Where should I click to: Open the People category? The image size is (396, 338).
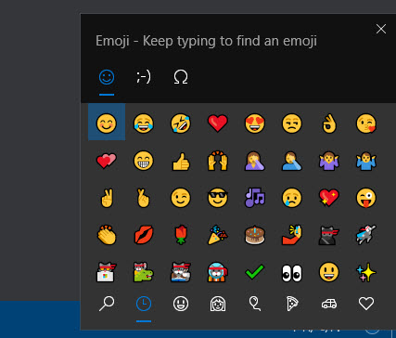(218, 304)
